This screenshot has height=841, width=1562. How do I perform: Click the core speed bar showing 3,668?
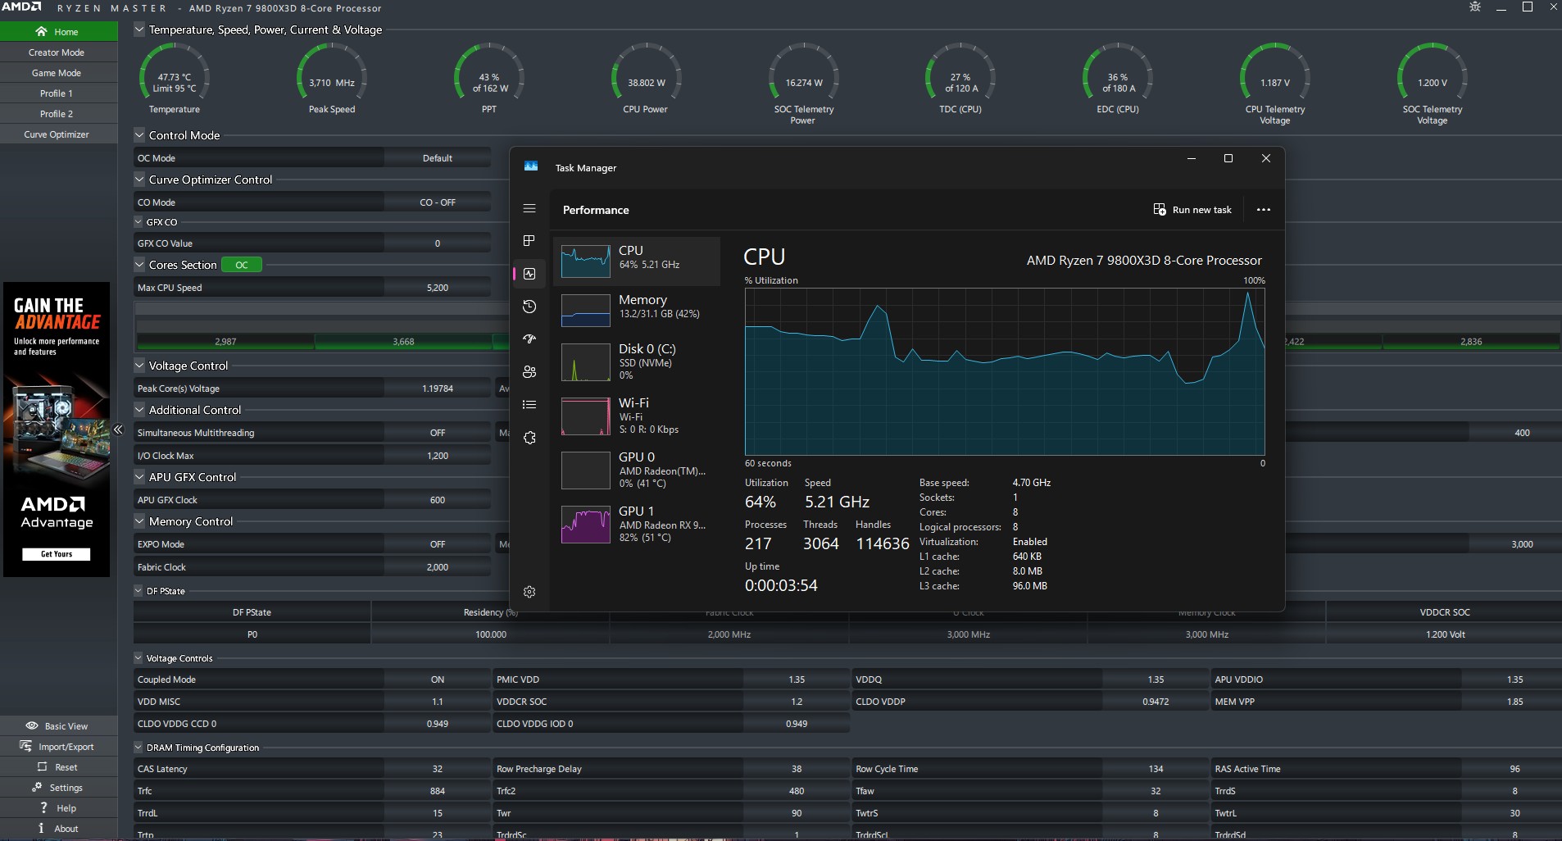tap(403, 342)
